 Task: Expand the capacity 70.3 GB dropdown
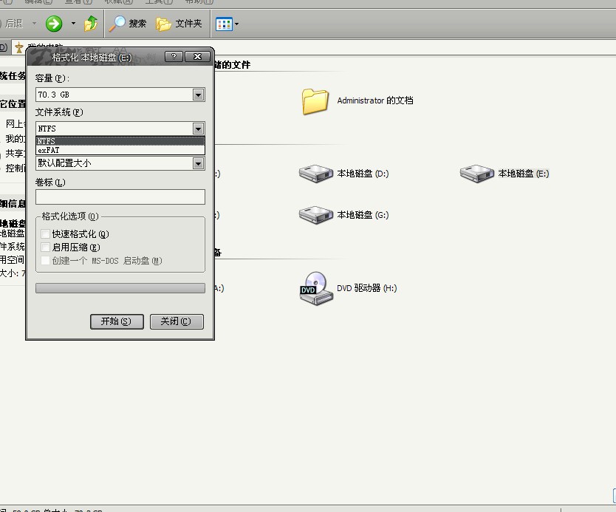199,95
